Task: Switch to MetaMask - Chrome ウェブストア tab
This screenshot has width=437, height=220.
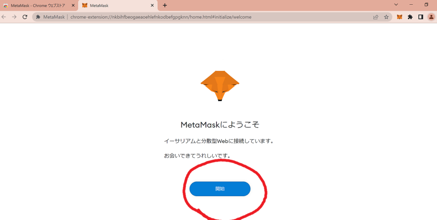Action: (38, 6)
